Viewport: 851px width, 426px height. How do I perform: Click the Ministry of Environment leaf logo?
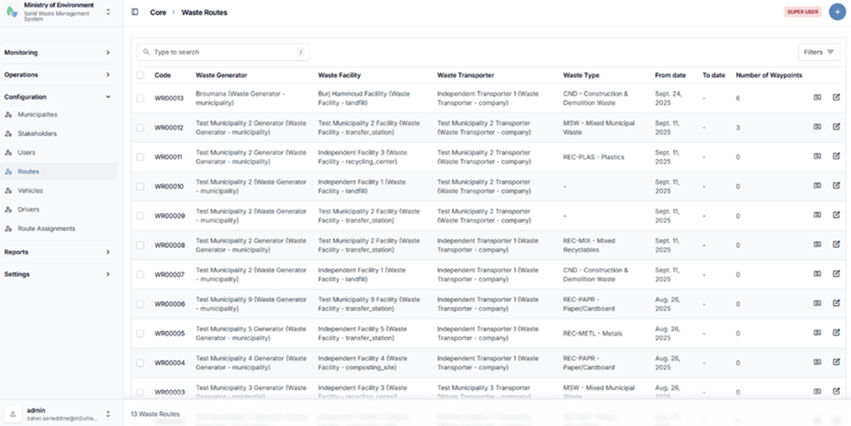(x=11, y=12)
